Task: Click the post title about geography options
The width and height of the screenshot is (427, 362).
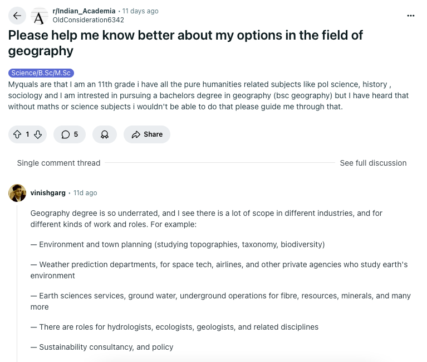Action: [x=185, y=43]
